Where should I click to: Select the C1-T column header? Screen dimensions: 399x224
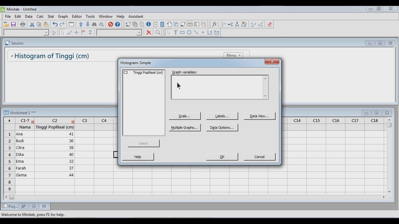coord(25,120)
